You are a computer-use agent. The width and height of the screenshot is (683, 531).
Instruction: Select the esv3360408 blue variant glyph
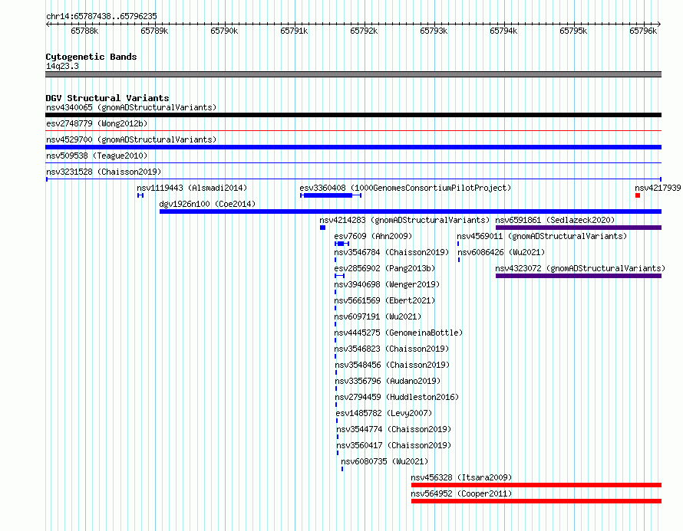[x=331, y=195]
